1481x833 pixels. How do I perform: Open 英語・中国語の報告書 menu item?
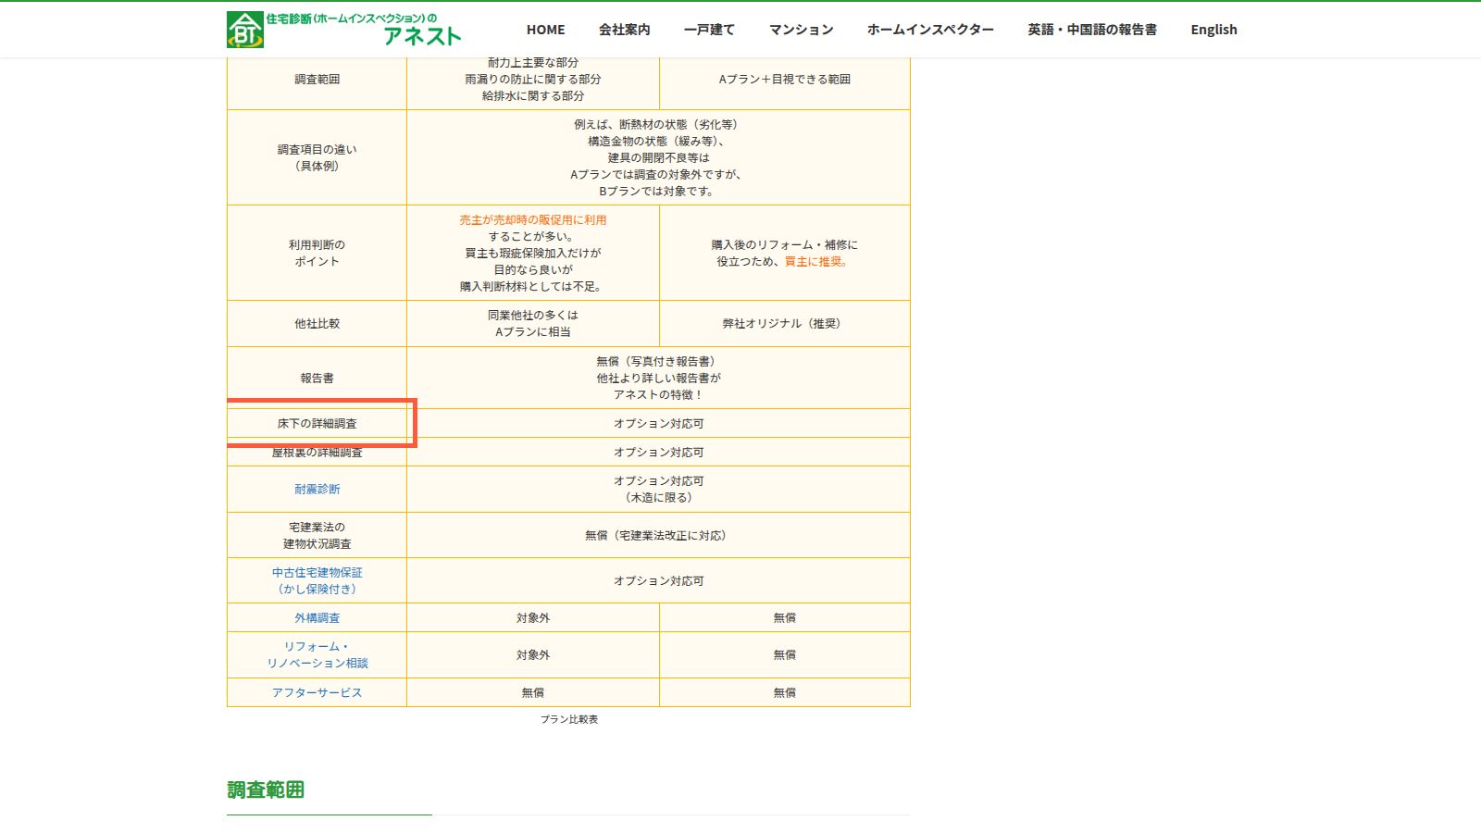(x=1092, y=30)
